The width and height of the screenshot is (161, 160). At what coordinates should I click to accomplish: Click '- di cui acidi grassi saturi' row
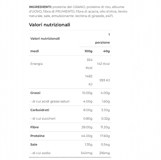click(50, 101)
